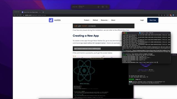This screenshot has width=177, height=99.
Task: Click the browser forward arrow
Action: 17,15
